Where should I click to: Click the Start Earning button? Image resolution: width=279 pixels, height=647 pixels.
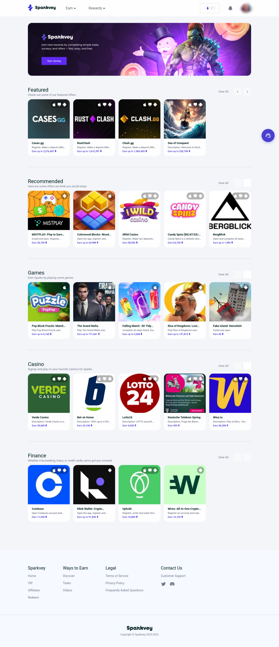pyautogui.click(x=54, y=61)
